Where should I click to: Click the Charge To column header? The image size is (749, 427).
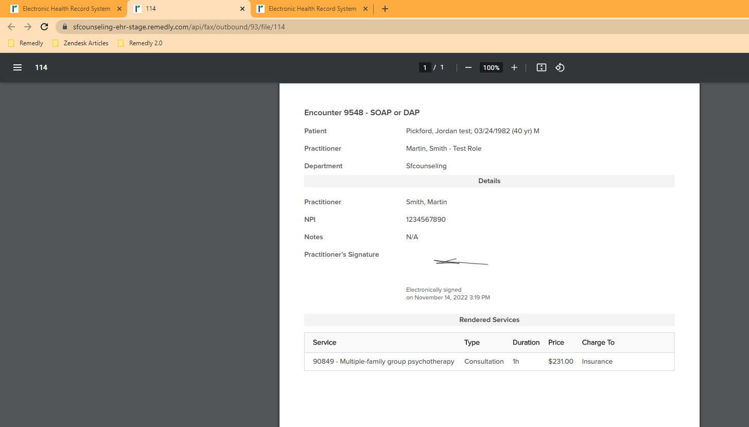click(x=598, y=343)
